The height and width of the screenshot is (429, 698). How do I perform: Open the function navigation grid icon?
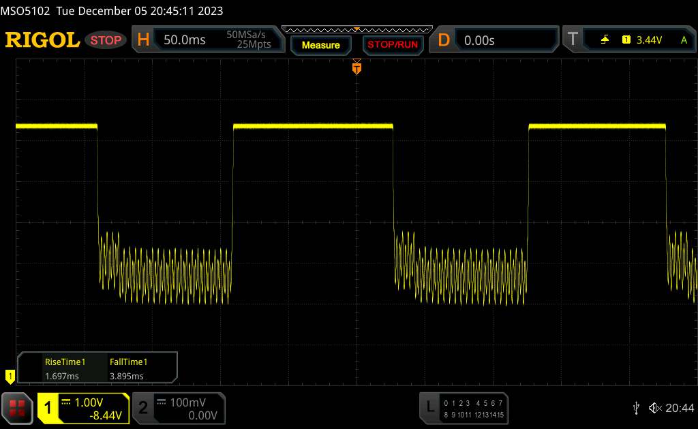click(x=18, y=408)
